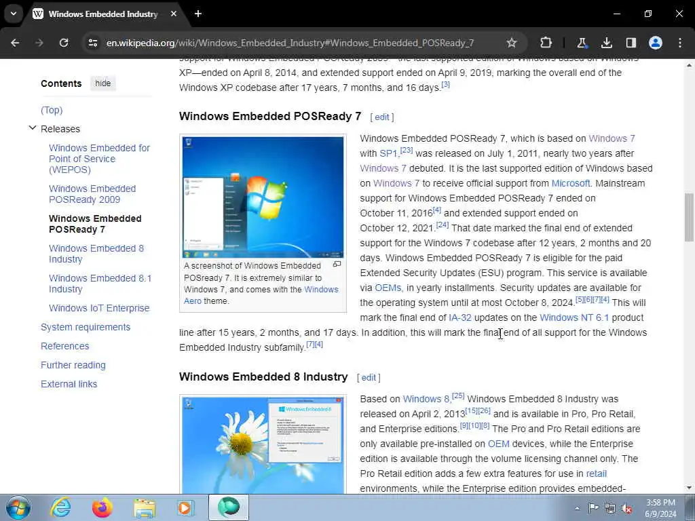Launch Firefox from the taskbar
The image size is (695, 521).
click(102, 507)
